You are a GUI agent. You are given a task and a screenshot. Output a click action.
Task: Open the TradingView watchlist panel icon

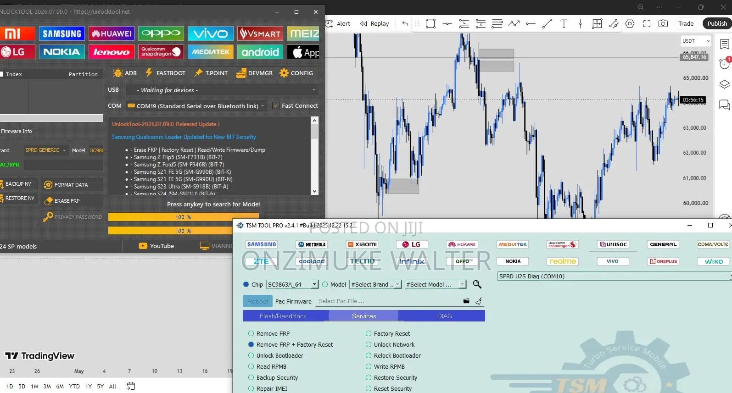click(x=725, y=44)
